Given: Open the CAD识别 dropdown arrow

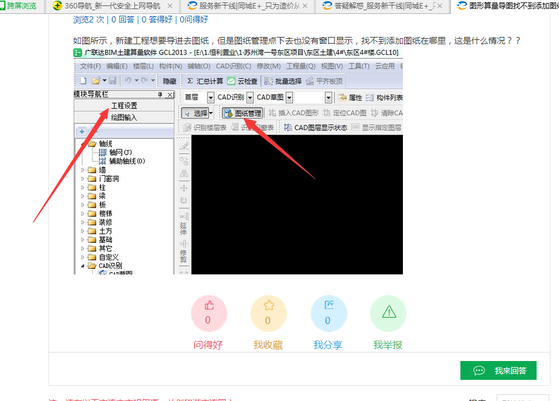Looking at the screenshot, I should click(250, 98).
